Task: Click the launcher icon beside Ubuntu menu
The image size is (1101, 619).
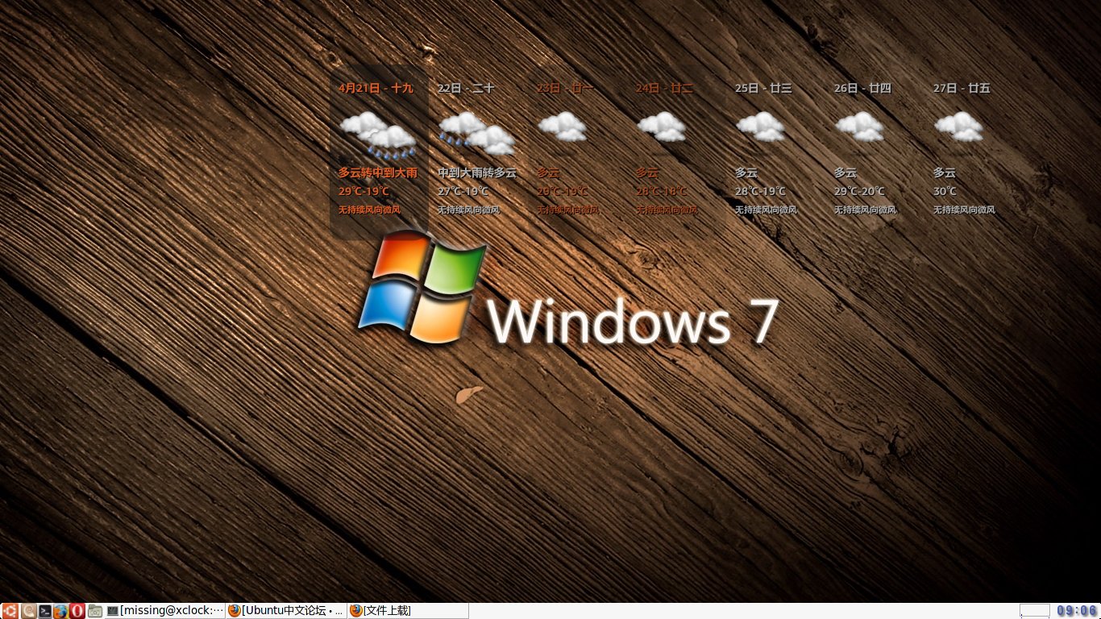Action: pos(29,611)
